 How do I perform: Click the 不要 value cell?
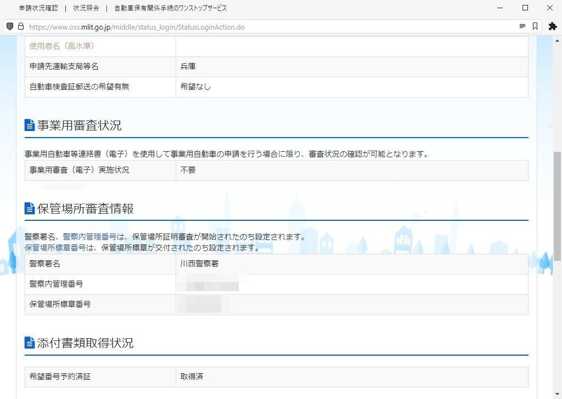(352, 170)
